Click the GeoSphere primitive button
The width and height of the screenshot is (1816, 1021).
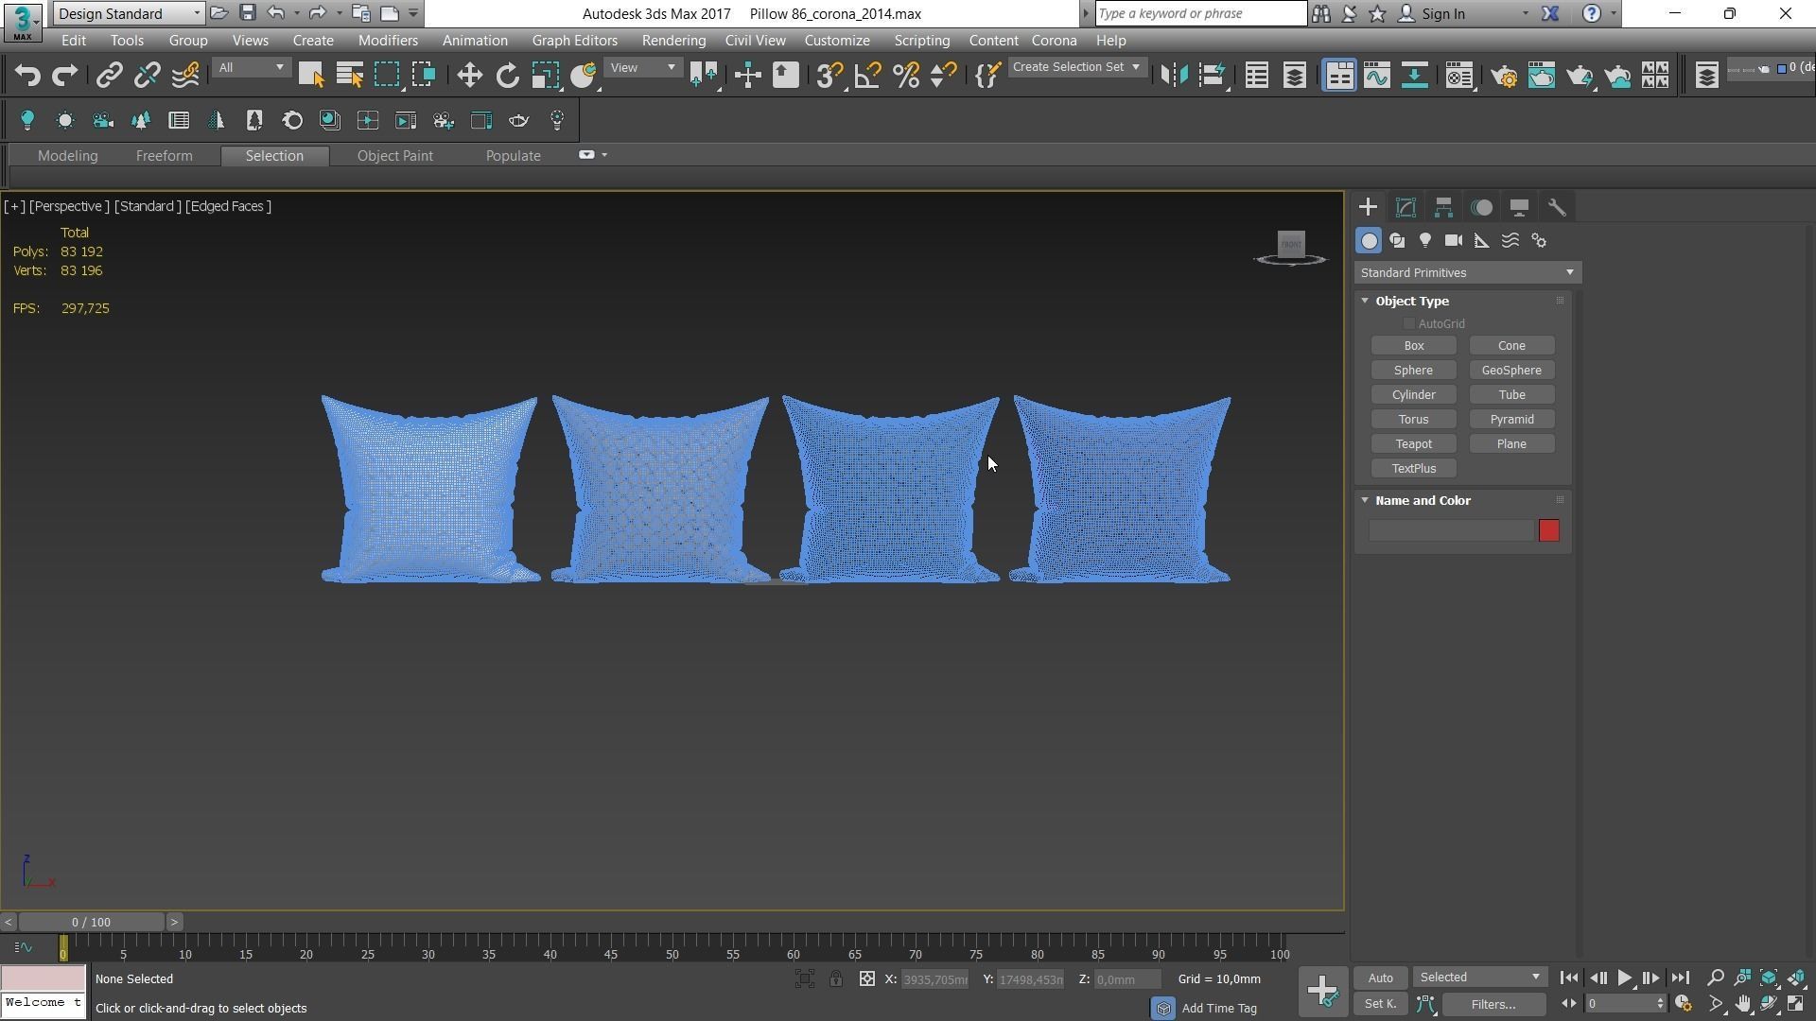(x=1510, y=371)
